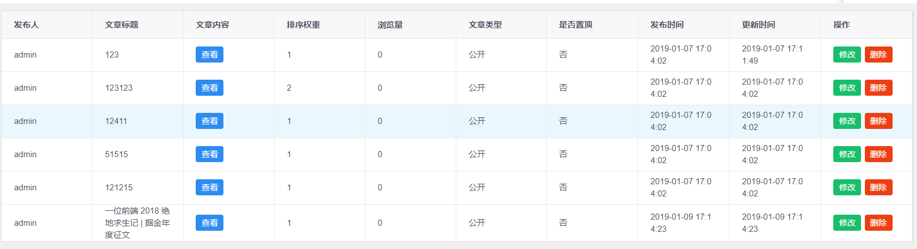This screenshot has height=249, width=917.
Task: Delete the 一位前端 2018 article
Action: (879, 222)
